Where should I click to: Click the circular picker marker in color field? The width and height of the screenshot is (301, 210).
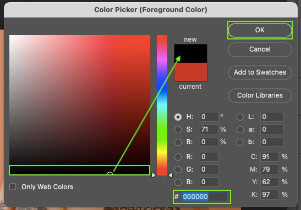coord(110,174)
